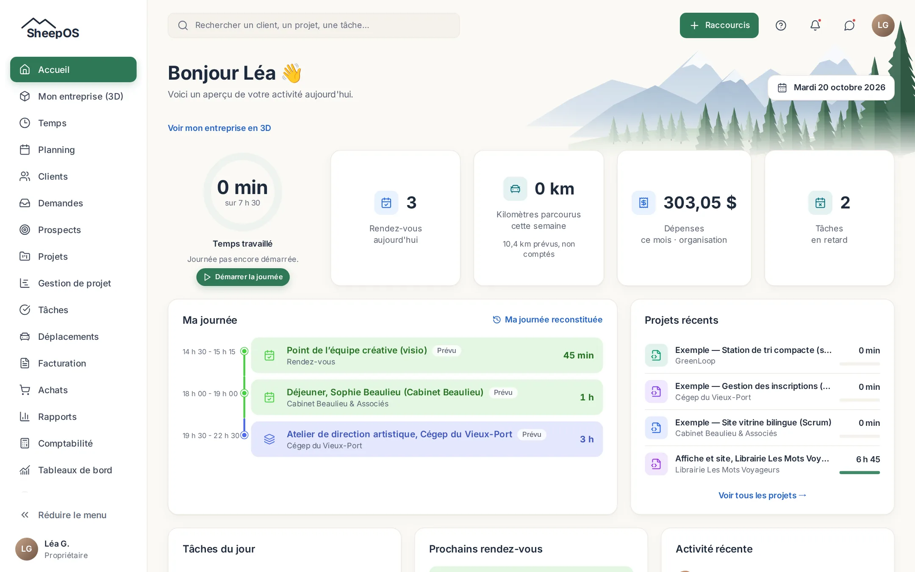Screen dimensions: 915x572
Task: Open the messages chat bubble icon
Action: 849,25
